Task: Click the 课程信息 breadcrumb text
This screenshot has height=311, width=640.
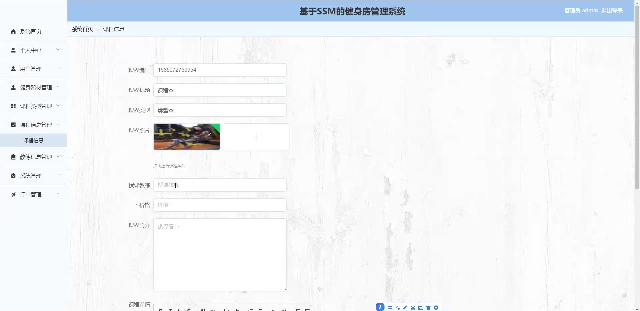Action: [114, 29]
